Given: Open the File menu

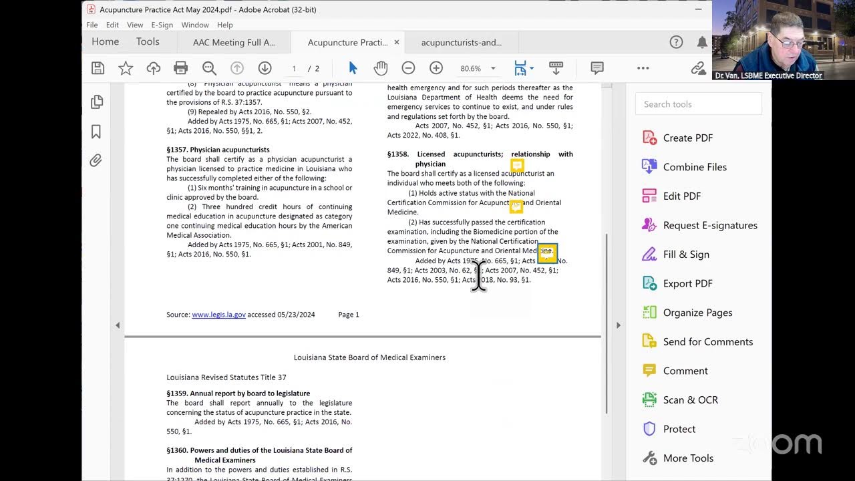Looking at the screenshot, I should pos(92,25).
